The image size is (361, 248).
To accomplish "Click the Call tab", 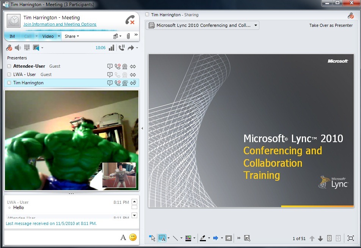I will pyautogui.click(x=28, y=36).
